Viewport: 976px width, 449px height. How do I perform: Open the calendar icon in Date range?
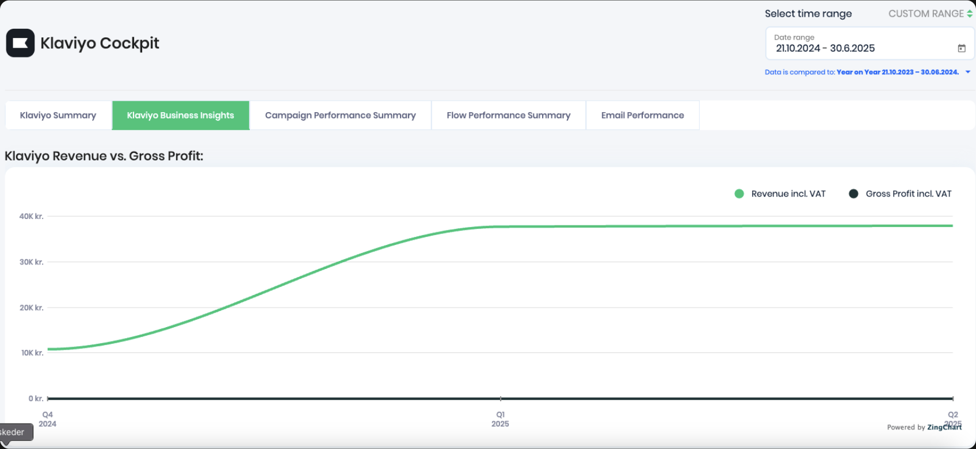click(x=961, y=48)
